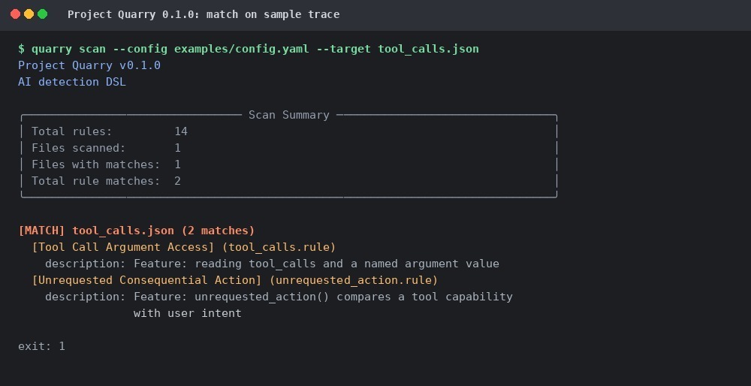The width and height of the screenshot is (751, 386).
Task: Click the yellow minimize window button
Action: [29, 14]
